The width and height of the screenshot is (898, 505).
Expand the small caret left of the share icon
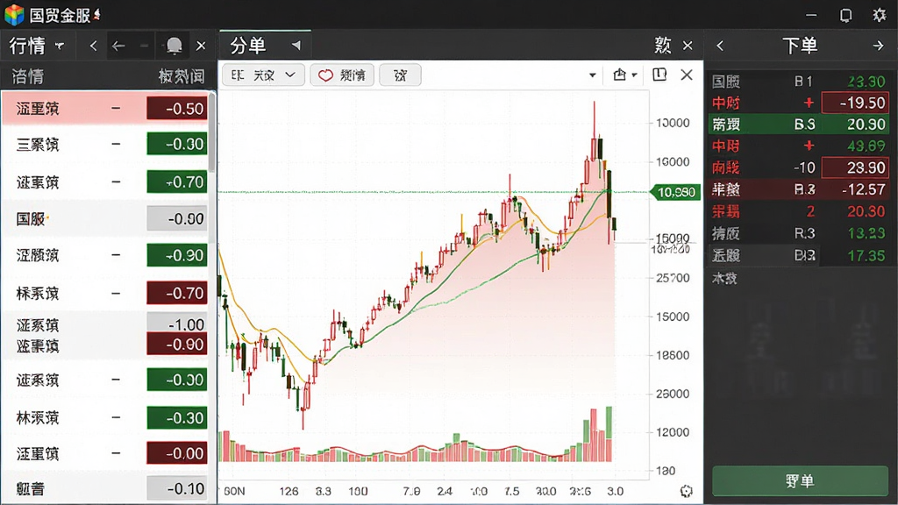(592, 75)
